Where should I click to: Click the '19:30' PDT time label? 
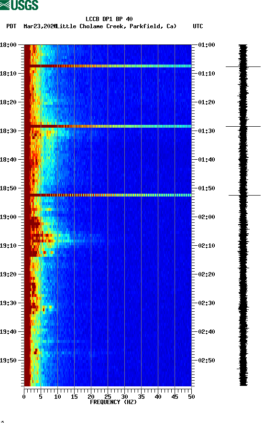click(x=8, y=303)
